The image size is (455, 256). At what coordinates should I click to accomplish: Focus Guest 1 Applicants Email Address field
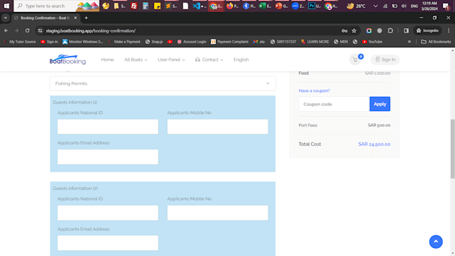108,157
